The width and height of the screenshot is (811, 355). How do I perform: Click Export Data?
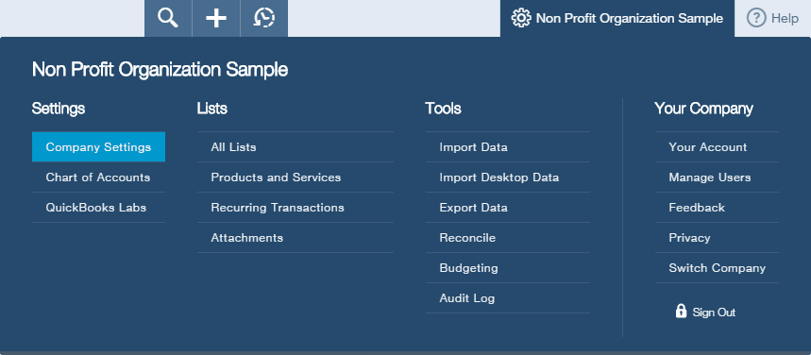[507, 208]
